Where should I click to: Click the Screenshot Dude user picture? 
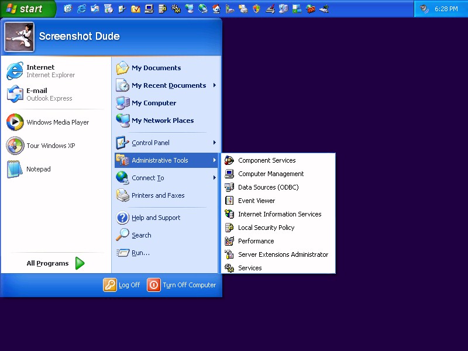(x=19, y=37)
